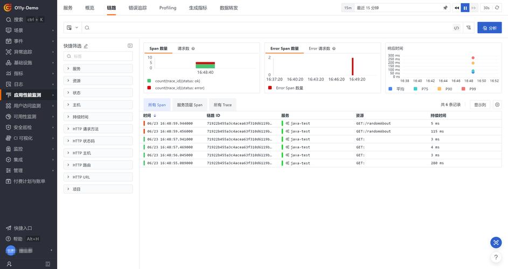
Task: Switch to the 数据转发 tab
Action: pos(229,8)
